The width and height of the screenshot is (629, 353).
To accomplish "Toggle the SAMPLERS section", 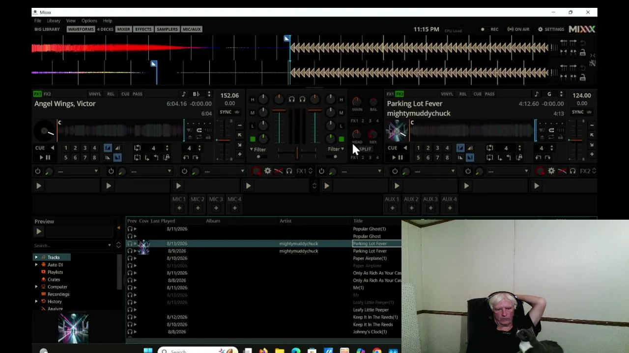I will click(x=167, y=29).
